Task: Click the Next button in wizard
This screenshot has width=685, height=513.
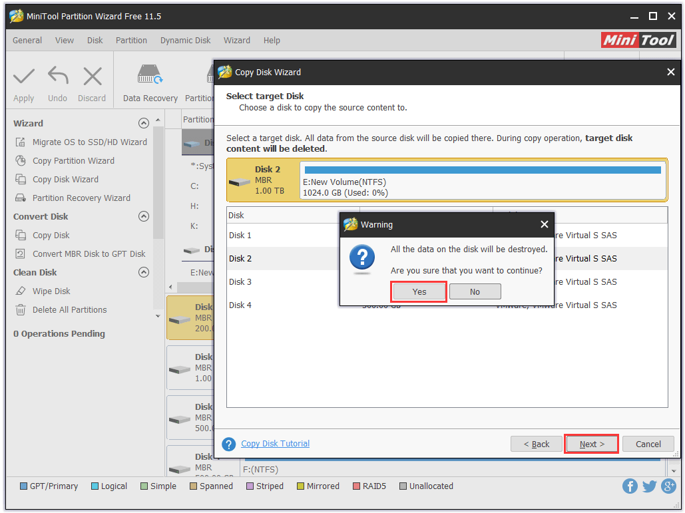Action: (x=592, y=444)
